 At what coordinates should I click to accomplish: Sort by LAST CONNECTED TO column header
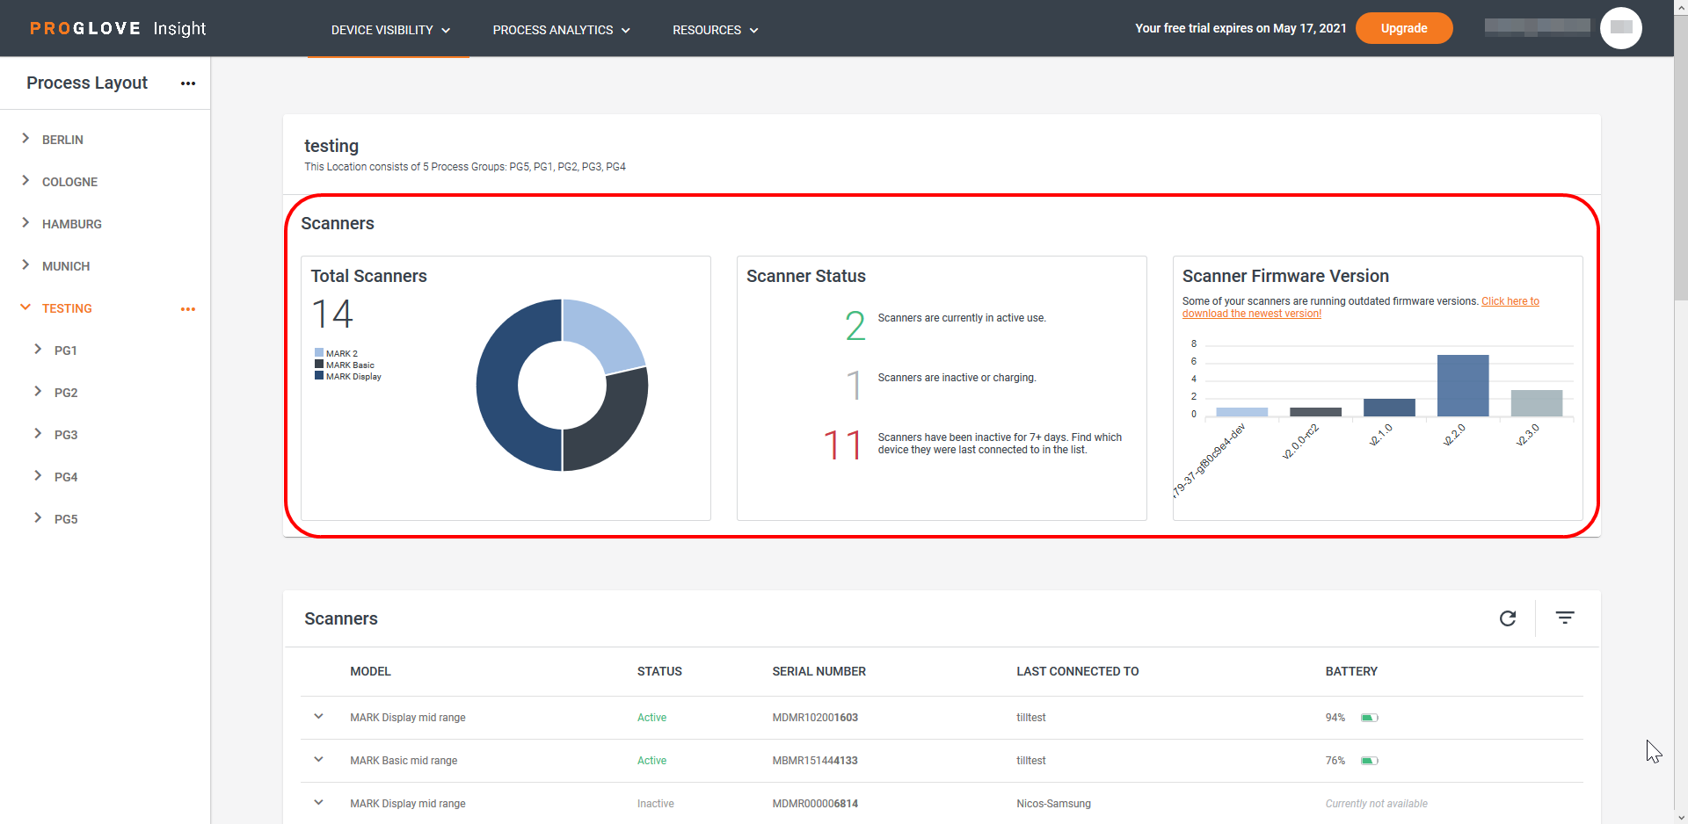(1077, 671)
